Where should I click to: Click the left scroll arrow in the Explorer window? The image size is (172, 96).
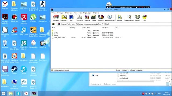pyautogui.click(x=116, y=81)
